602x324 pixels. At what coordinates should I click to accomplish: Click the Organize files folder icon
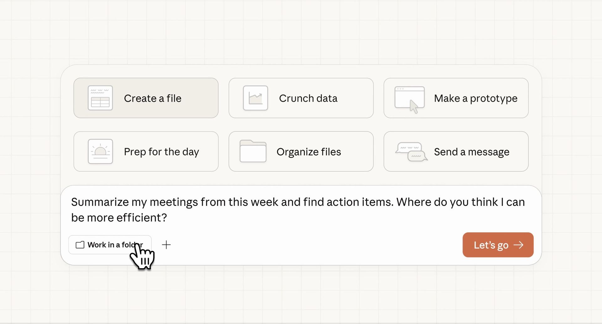click(x=253, y=151)
